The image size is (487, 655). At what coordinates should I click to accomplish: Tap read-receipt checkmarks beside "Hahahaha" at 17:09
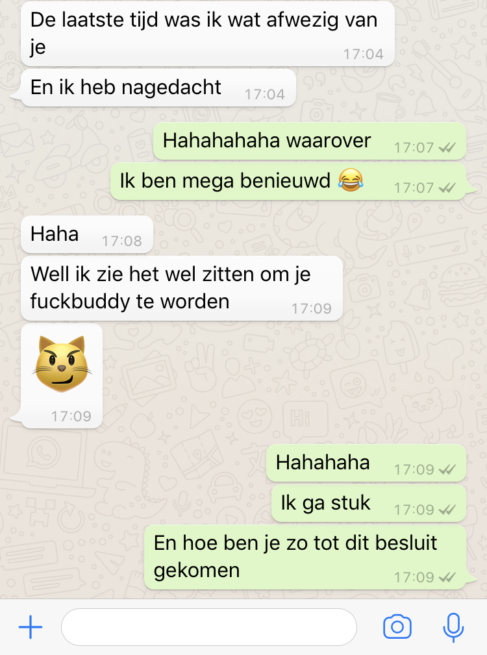point(447,469)
